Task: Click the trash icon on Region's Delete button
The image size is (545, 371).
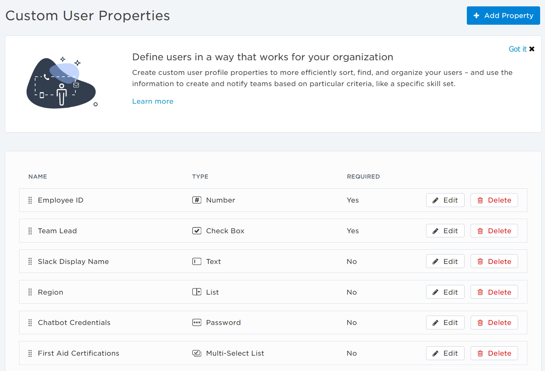Action: click(x=481, y=292)
